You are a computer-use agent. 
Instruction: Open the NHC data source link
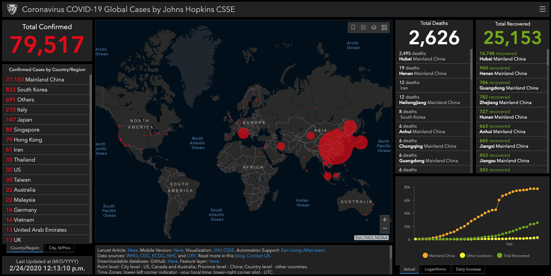click(172, 256)
